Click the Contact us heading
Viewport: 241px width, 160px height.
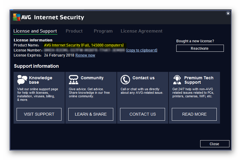pos(143,78)
